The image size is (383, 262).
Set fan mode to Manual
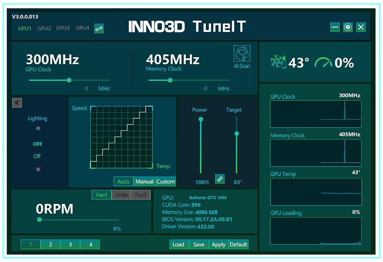click(x=144, y=181)
